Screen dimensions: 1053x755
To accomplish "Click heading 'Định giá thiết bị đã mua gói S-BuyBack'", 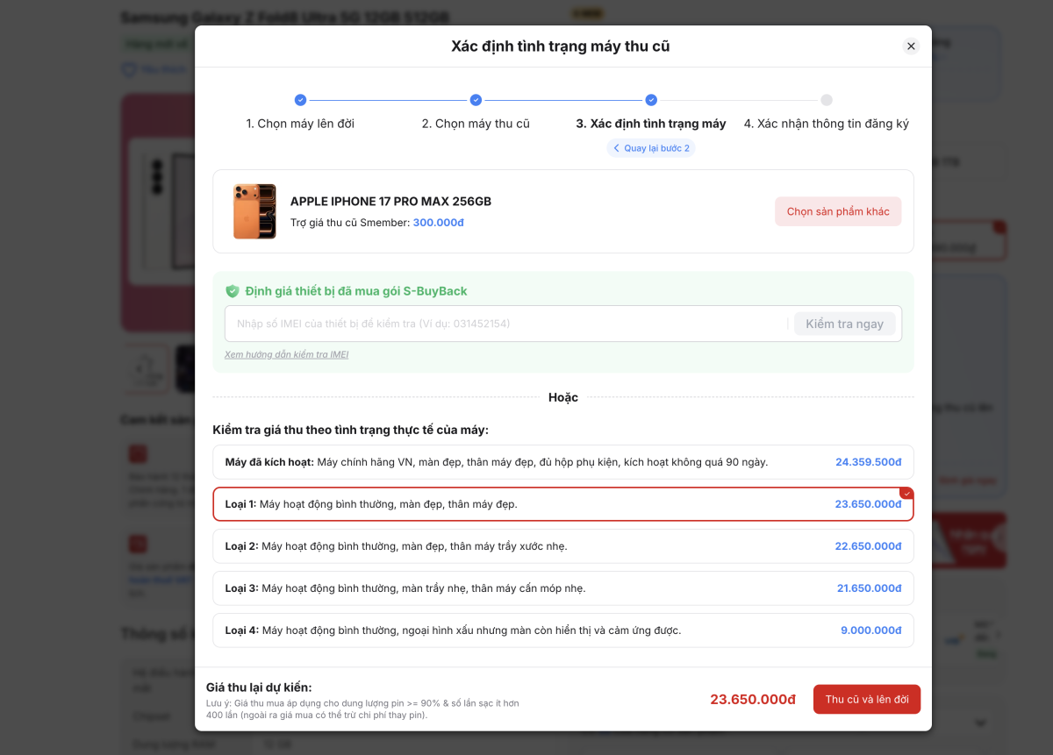I will [356, 291].
